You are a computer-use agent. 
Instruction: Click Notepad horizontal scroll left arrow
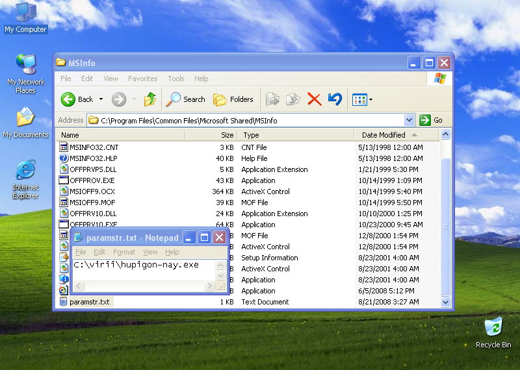pos(79,286)
